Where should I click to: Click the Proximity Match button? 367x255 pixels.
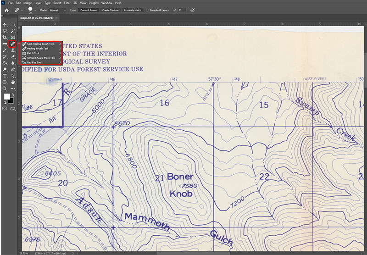(132, 10)
